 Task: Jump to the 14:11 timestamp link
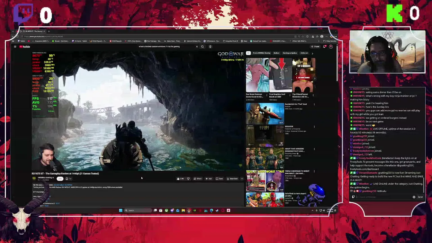point(57,204)
